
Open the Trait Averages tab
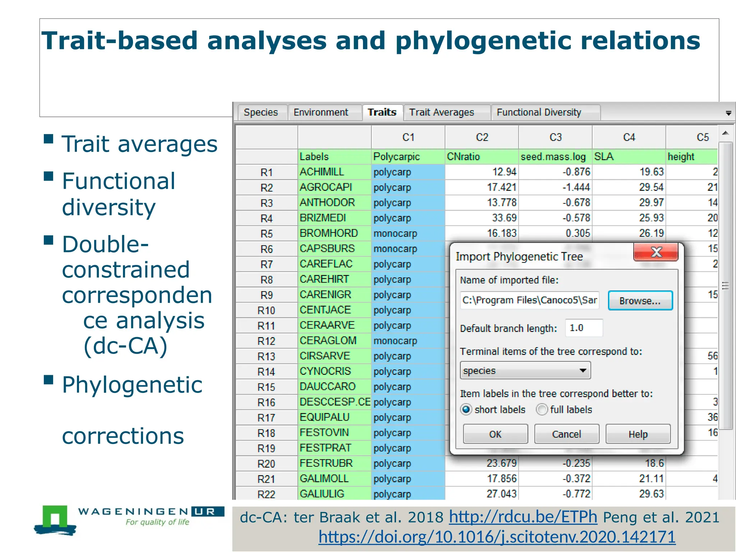click(x=442, y=112)
